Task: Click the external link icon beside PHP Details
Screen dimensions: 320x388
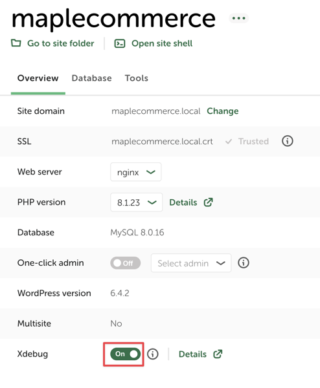Action: 208,202
